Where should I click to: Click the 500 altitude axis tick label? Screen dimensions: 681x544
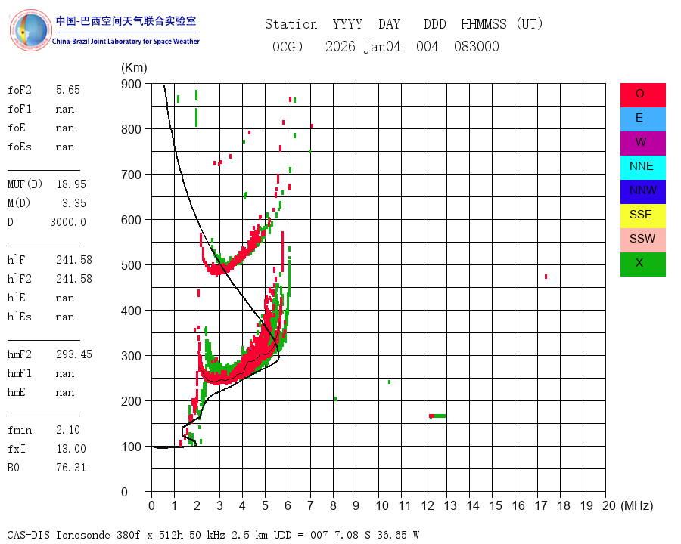tap(131, 265)
